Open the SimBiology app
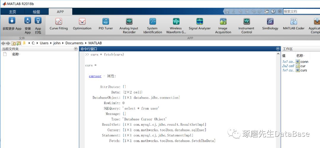 [270, 24]
